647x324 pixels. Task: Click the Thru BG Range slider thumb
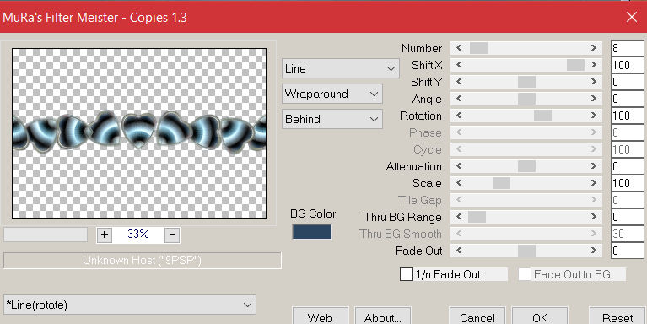coord(477,217)
